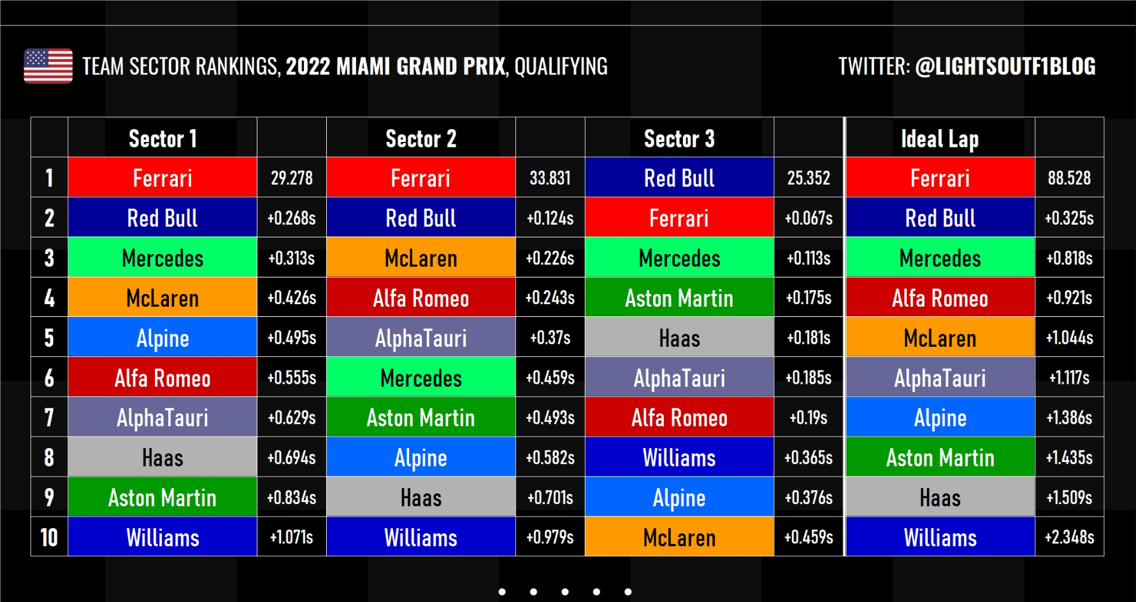Click the United States flag icon
This screenshot has height=602, width=1136.
(48, 66)
